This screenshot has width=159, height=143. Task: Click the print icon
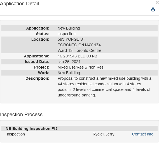click(153, 9)
